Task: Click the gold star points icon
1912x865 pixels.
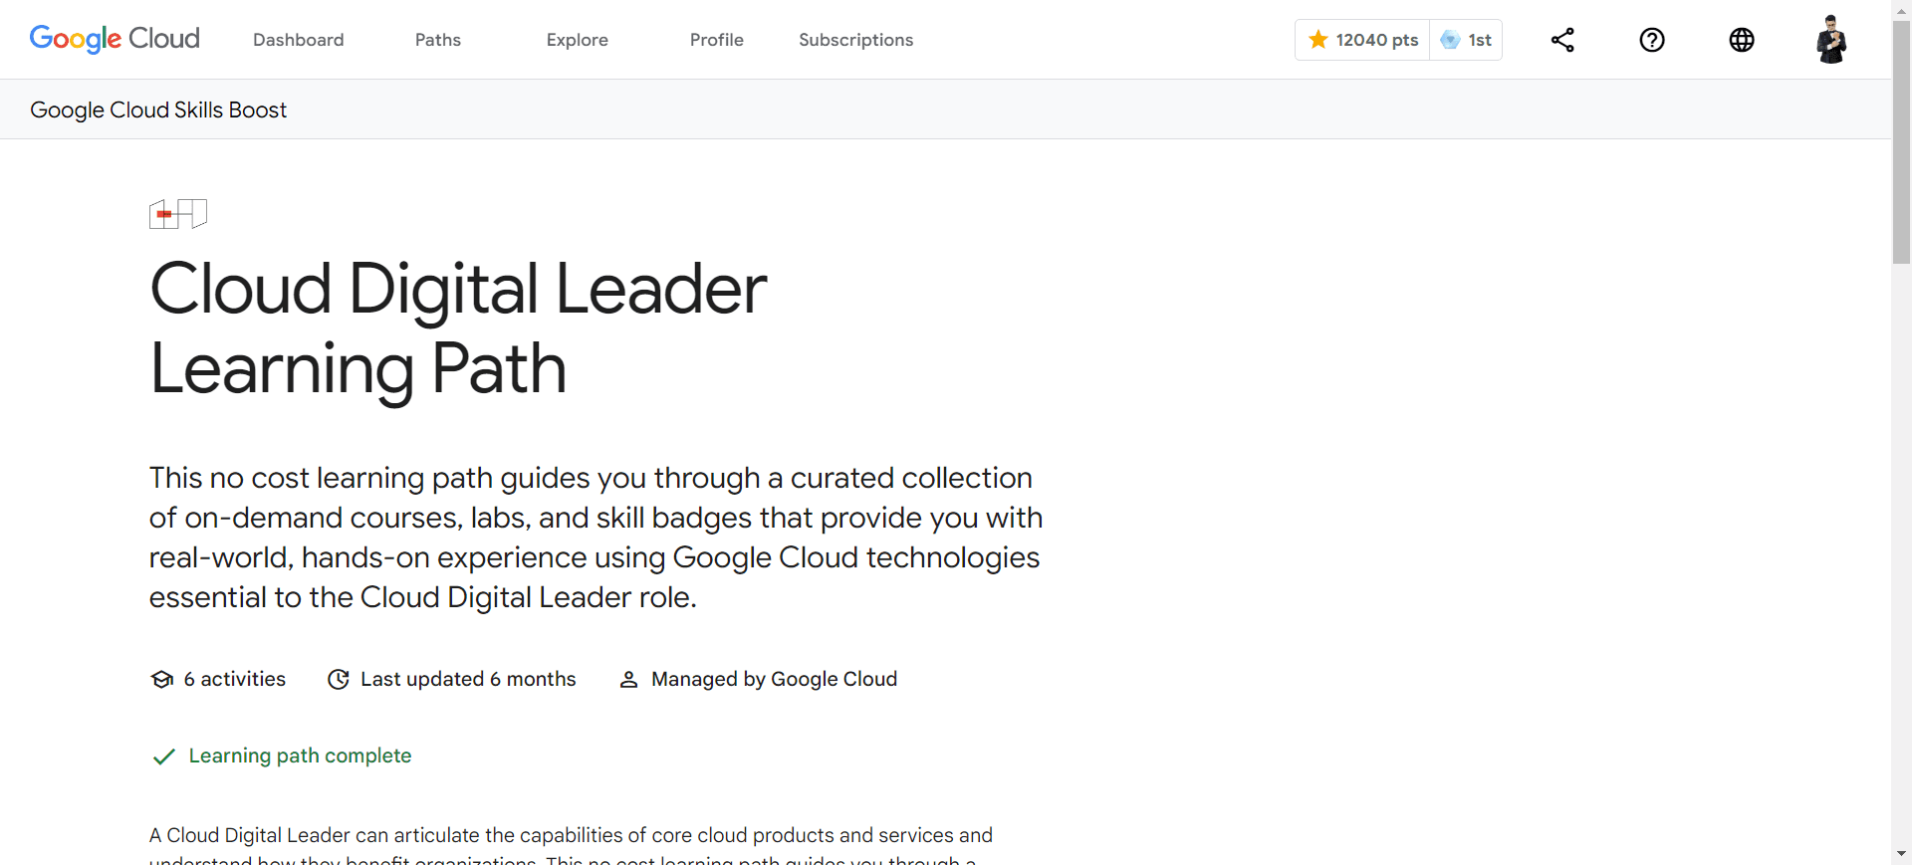Action: [1318, 40]
